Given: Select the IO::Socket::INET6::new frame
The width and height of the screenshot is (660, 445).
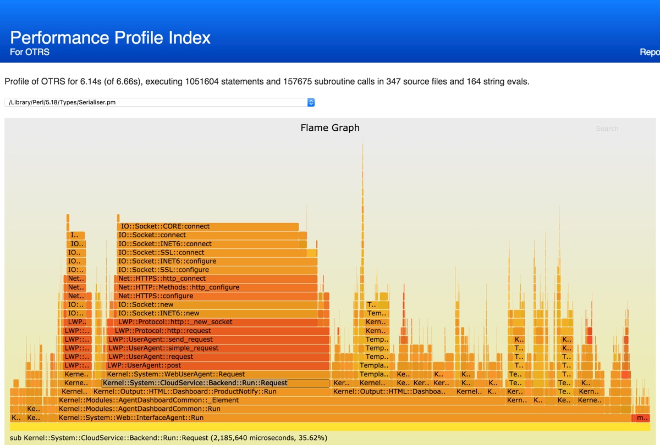Looking at the screenshot, I should click(217, 313).
